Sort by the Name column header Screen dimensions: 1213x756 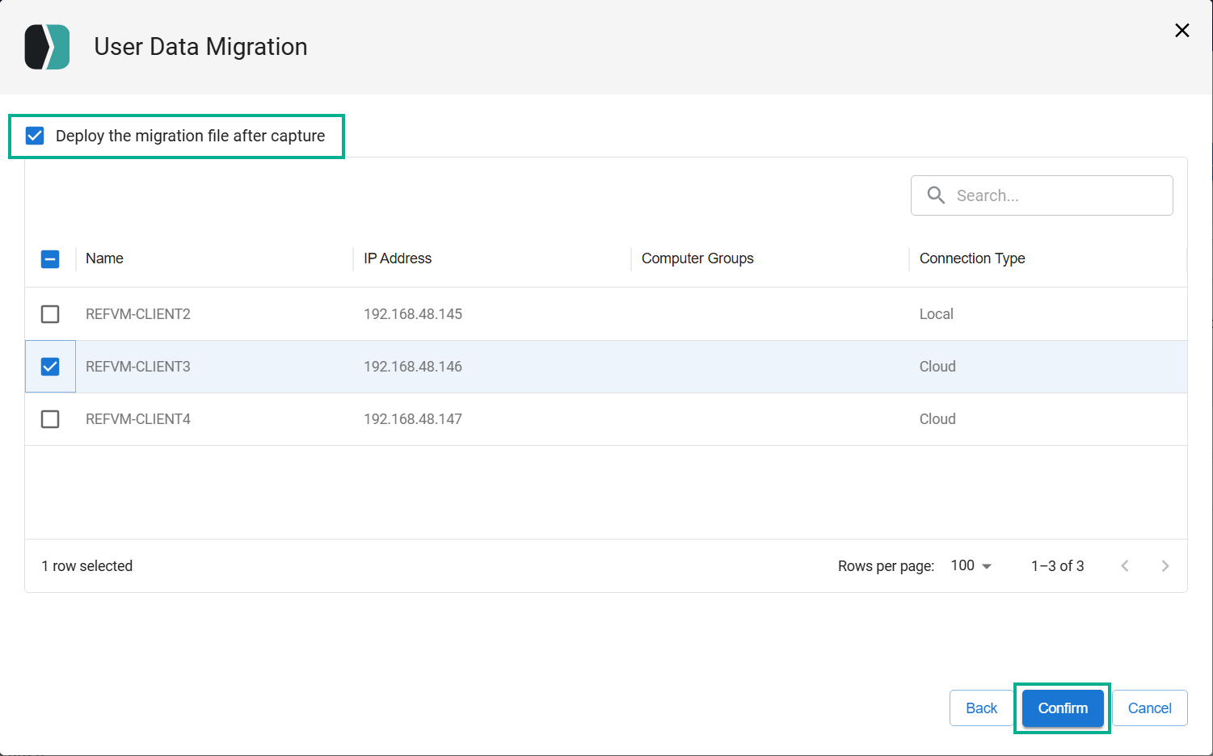click(104, 258)
